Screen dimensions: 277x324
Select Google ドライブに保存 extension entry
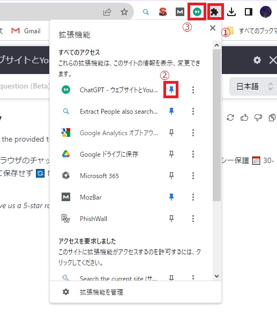[109, 154]
